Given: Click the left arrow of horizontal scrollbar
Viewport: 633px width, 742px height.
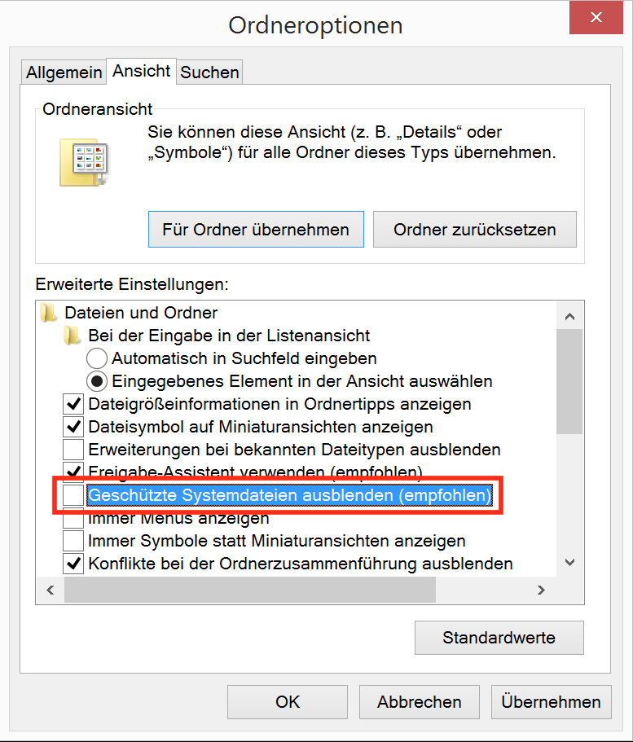Looking at the screenshot, I should click(50, 590).
